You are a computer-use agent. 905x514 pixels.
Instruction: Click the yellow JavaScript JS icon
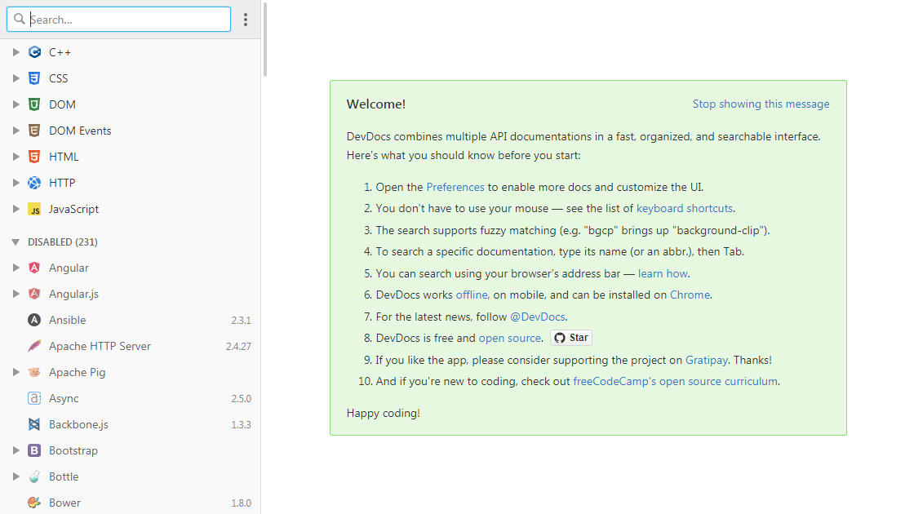pyautogui.click(x=34, y=209)
